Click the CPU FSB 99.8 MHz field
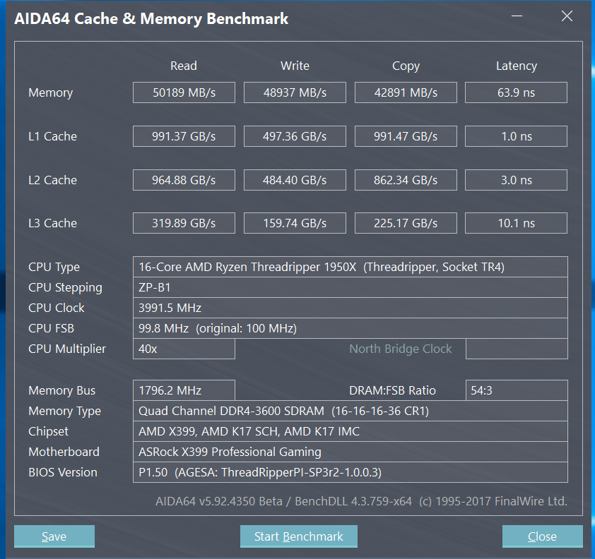This screenshot has width=595, height=559. click(x=350, y=328)
